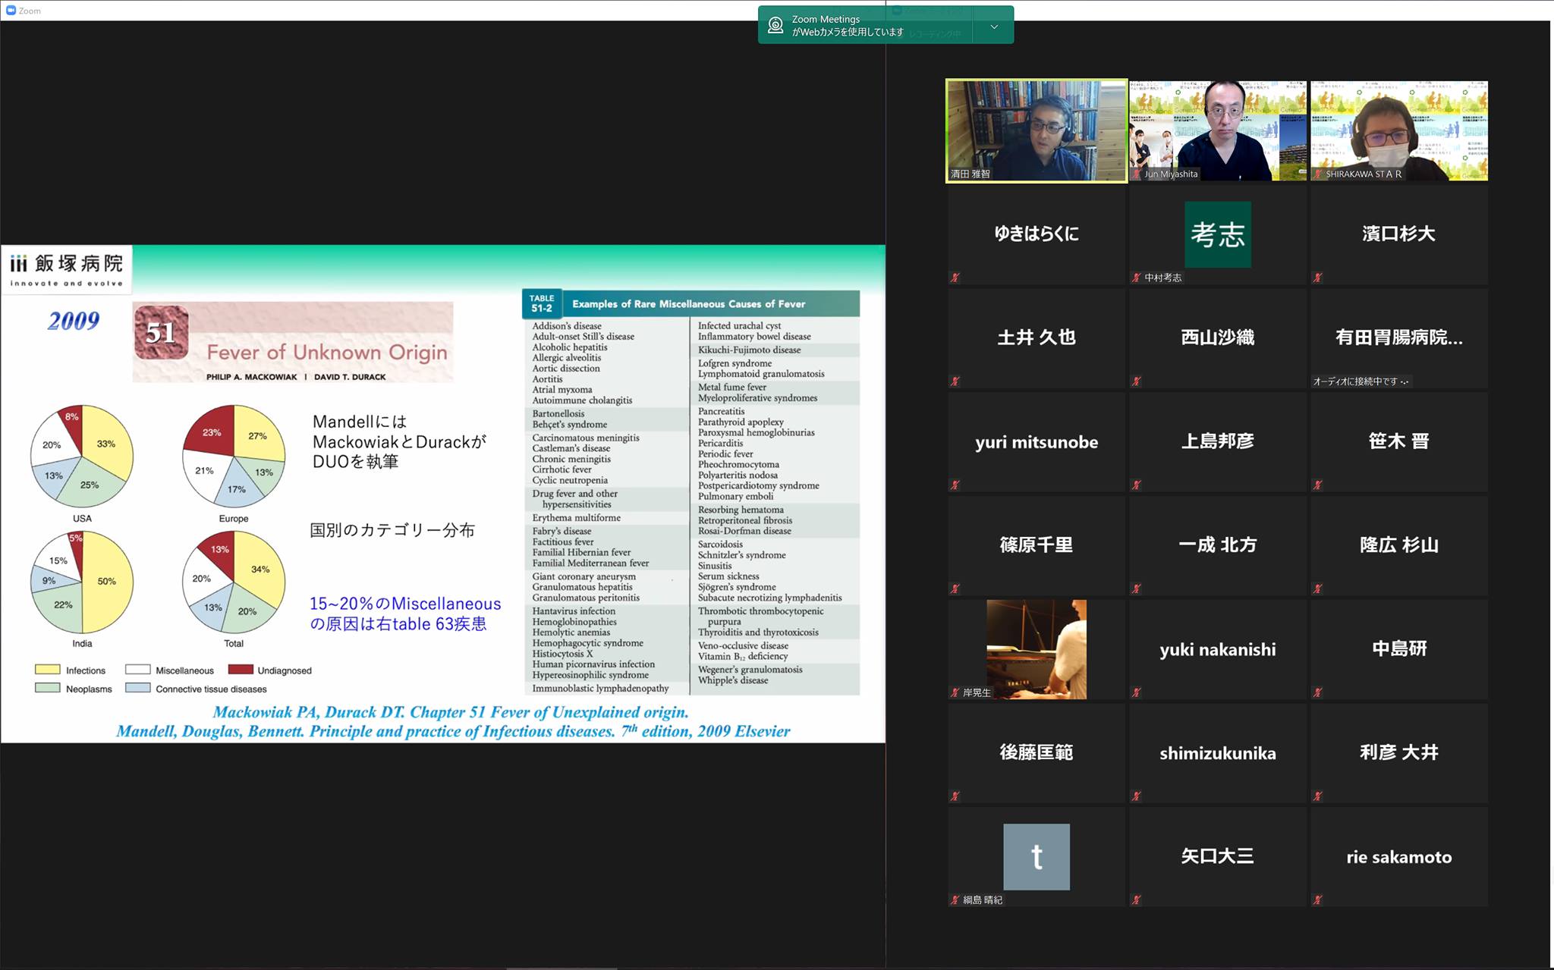Image resolution: width=1554 pixels, height=970 pixels.
Task: Click muted mic icon on Jun Miyashita video
Action: tap(1137, 174)
